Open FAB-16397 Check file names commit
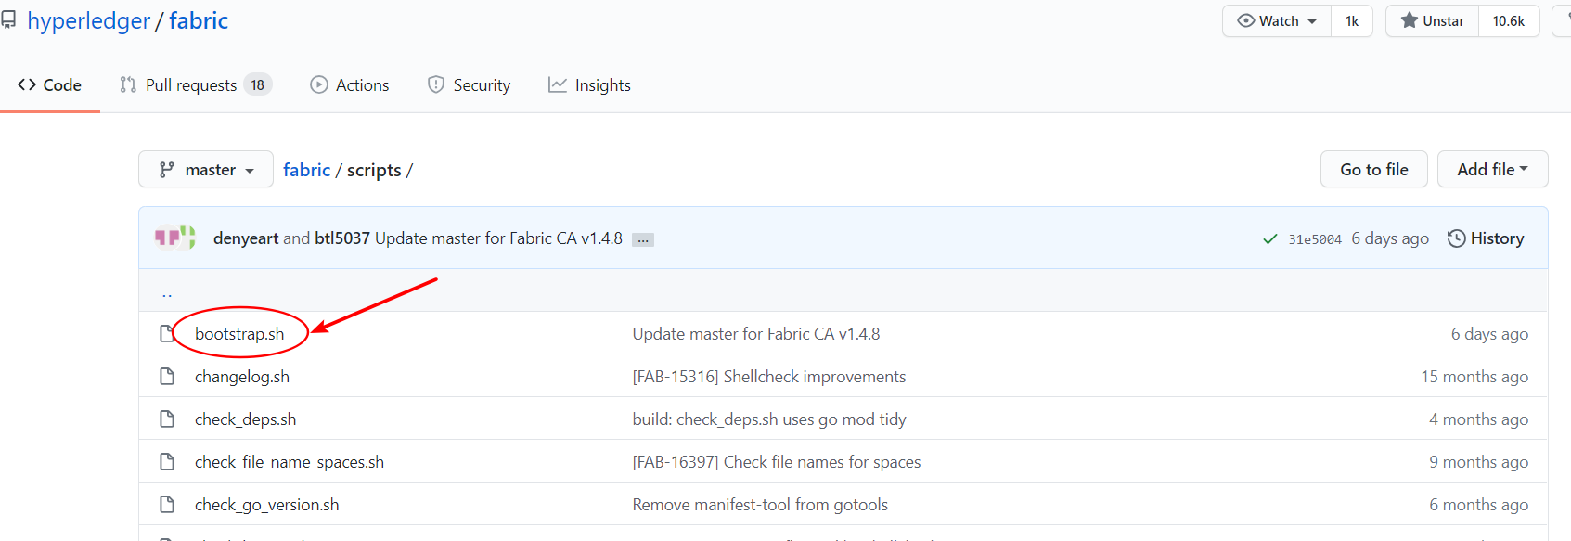 click(x=777, y=461)
